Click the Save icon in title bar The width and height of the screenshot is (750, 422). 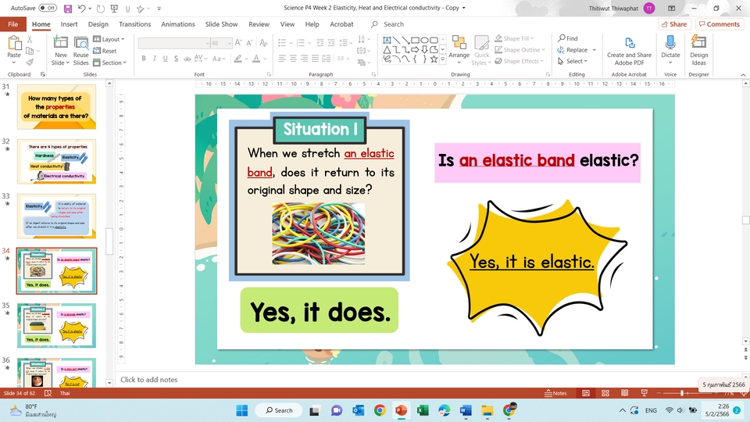68,8
